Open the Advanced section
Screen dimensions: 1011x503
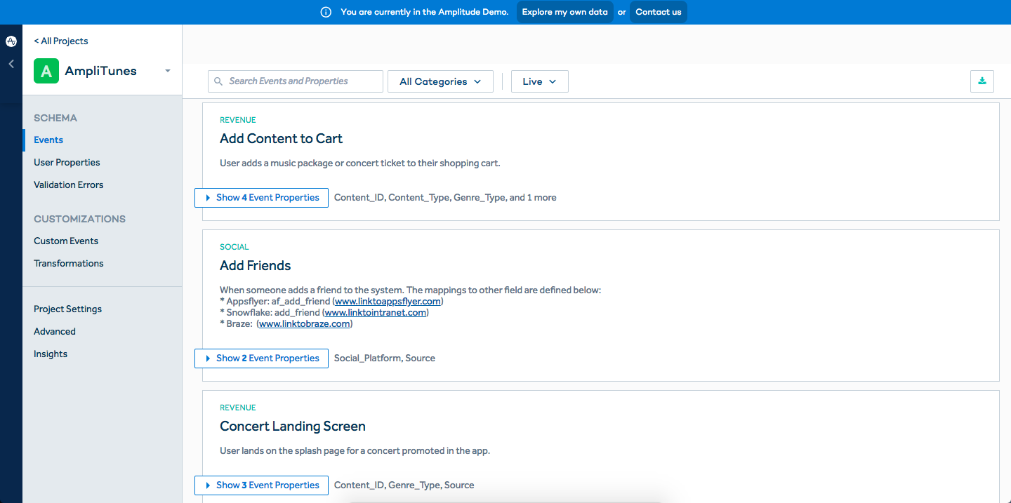click(x=55, y=332)
